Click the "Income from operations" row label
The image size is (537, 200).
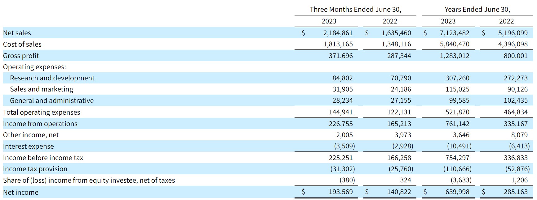point(40,124)
